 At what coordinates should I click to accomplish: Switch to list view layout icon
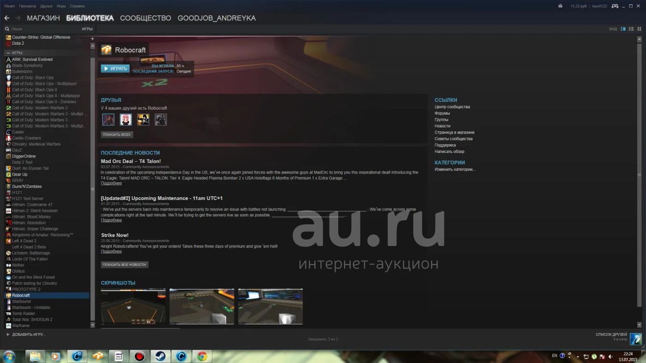point(631,29)
